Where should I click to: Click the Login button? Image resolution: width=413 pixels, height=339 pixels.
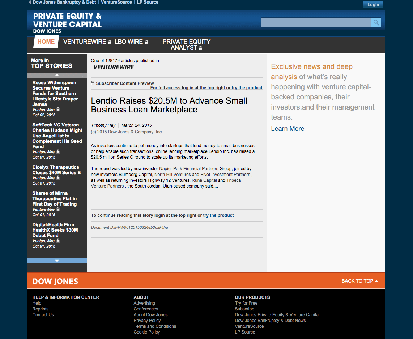coord(373,4)
